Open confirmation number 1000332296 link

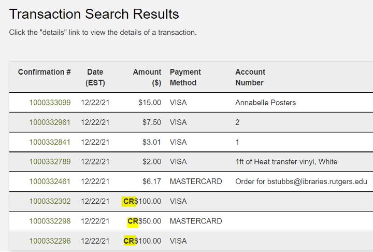50,241
